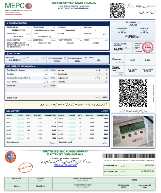The width and height of the screenshot is (161, 193).
Task: Click the 'Subsidies' row label
Action: (x=10, y=74)
